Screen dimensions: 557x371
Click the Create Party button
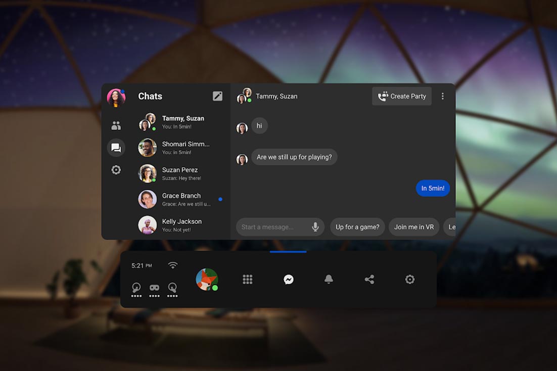pyautogui.click(x=401, y=96)
